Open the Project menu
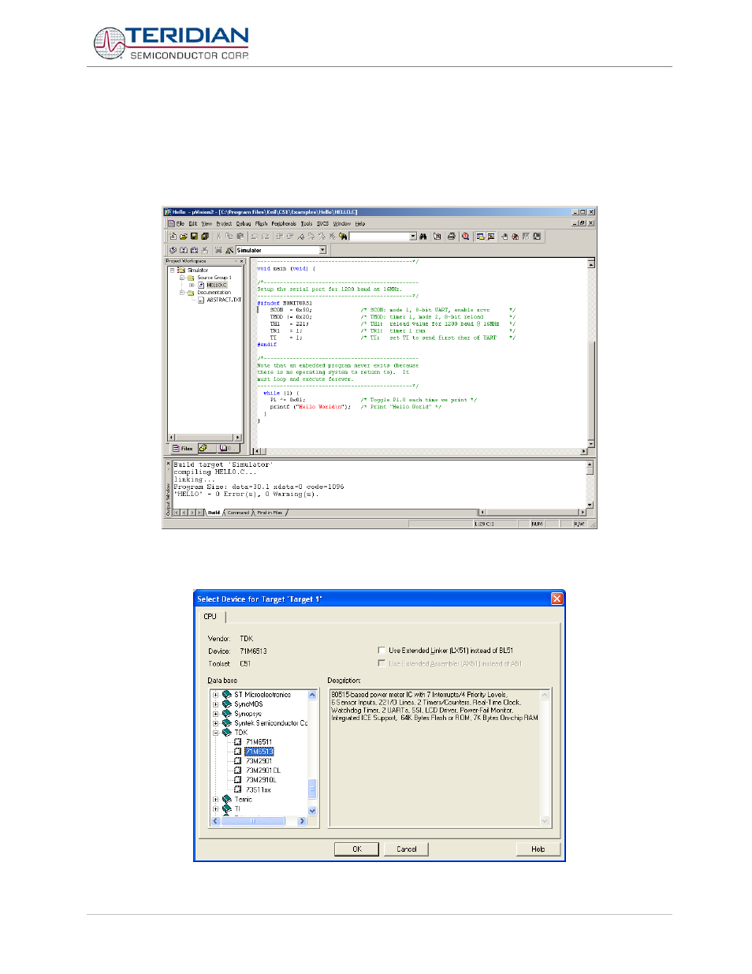 225,224
